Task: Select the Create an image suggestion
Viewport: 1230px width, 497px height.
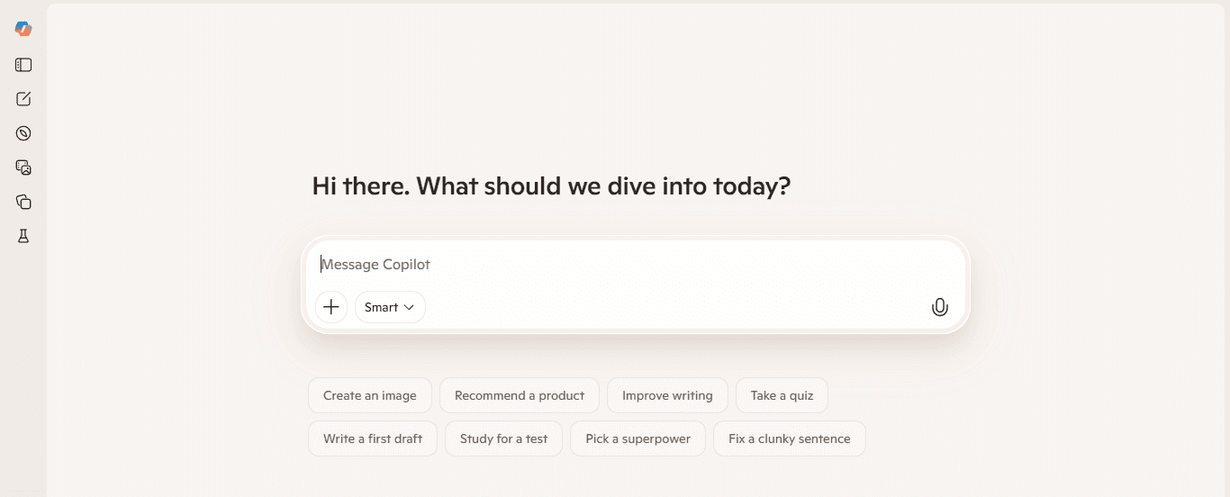Action: [370, 395]
